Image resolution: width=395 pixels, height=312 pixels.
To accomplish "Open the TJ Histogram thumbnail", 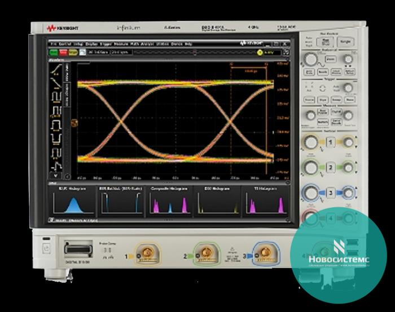I will click(265, 202).
